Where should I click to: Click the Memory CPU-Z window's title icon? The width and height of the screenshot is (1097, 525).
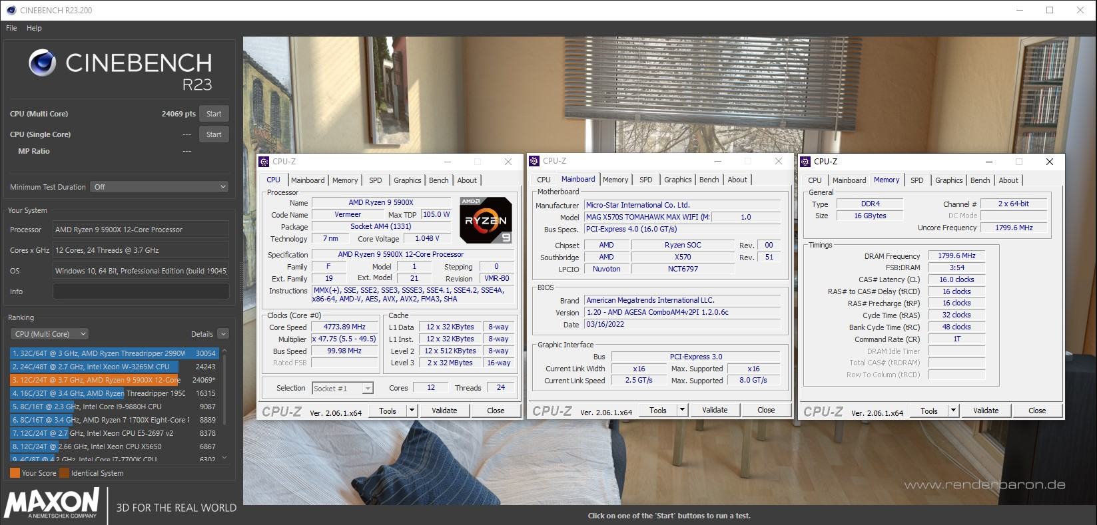pos(805,162)
